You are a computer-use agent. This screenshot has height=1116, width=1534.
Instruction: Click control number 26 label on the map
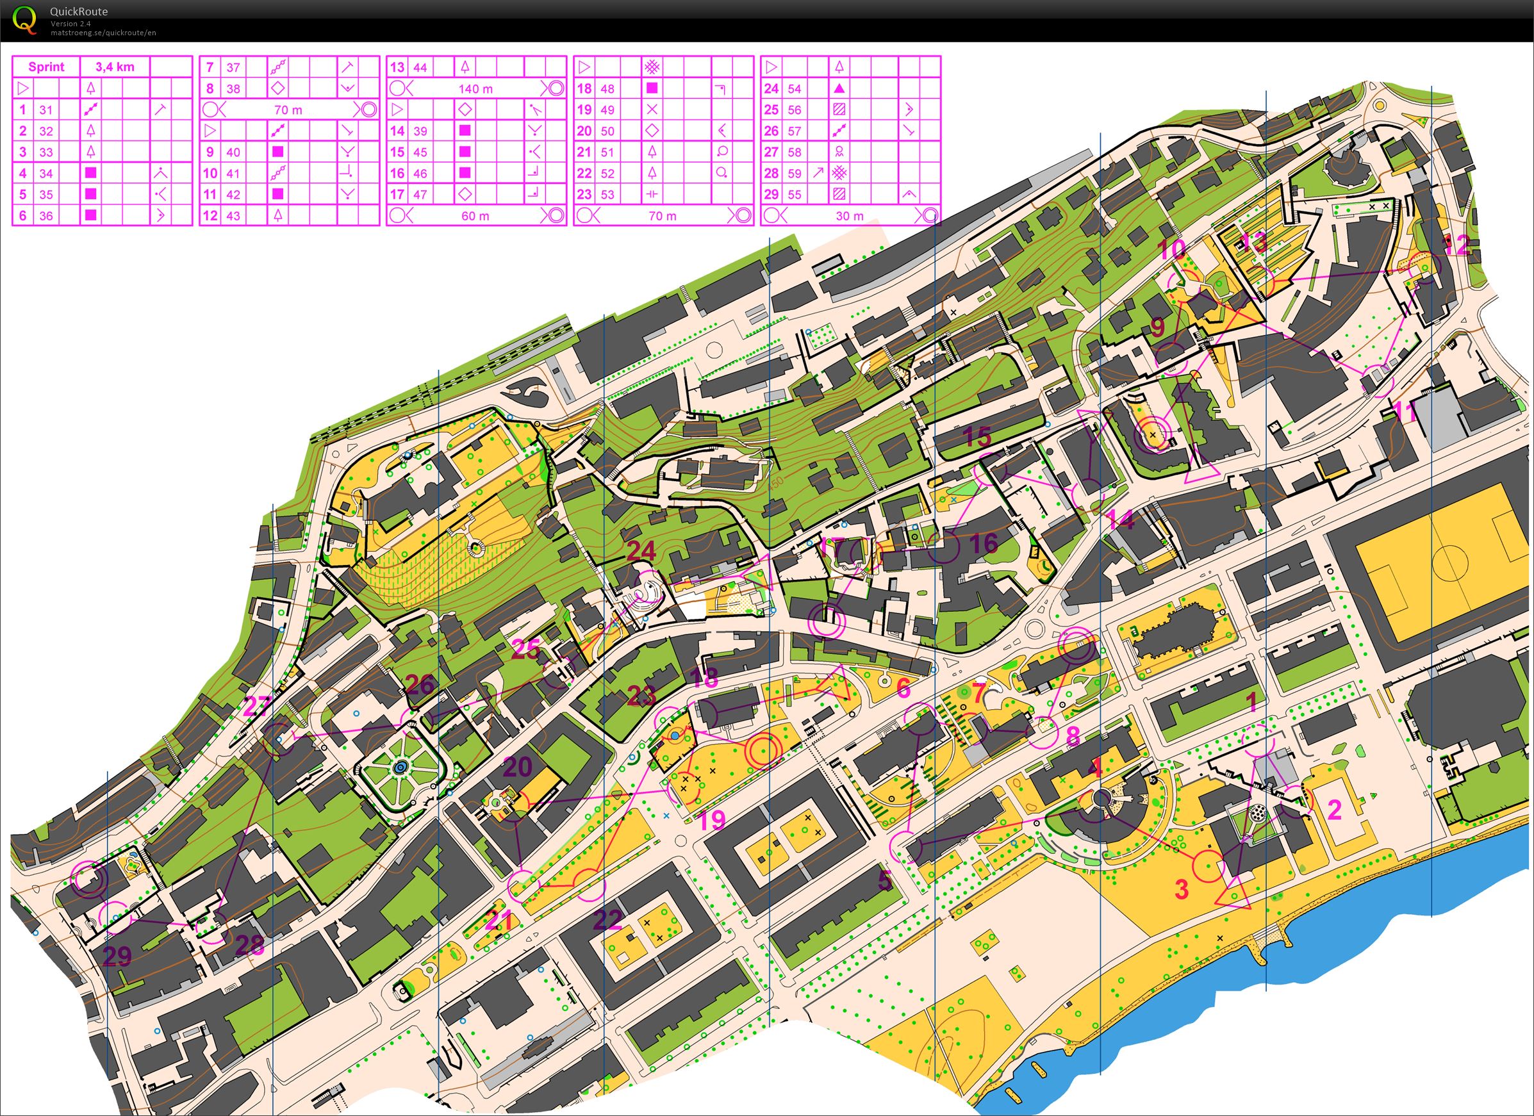419,684
